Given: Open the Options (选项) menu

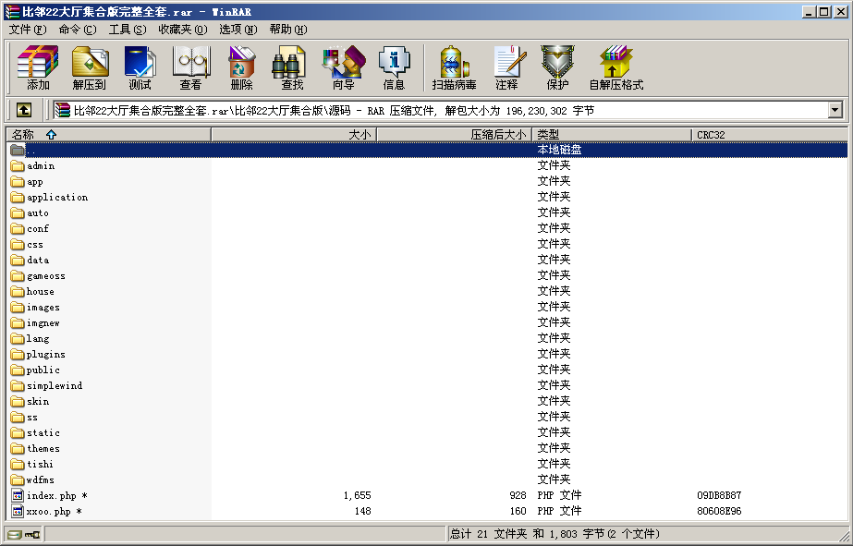Looking at the screenshot, I should click(238, 30).
